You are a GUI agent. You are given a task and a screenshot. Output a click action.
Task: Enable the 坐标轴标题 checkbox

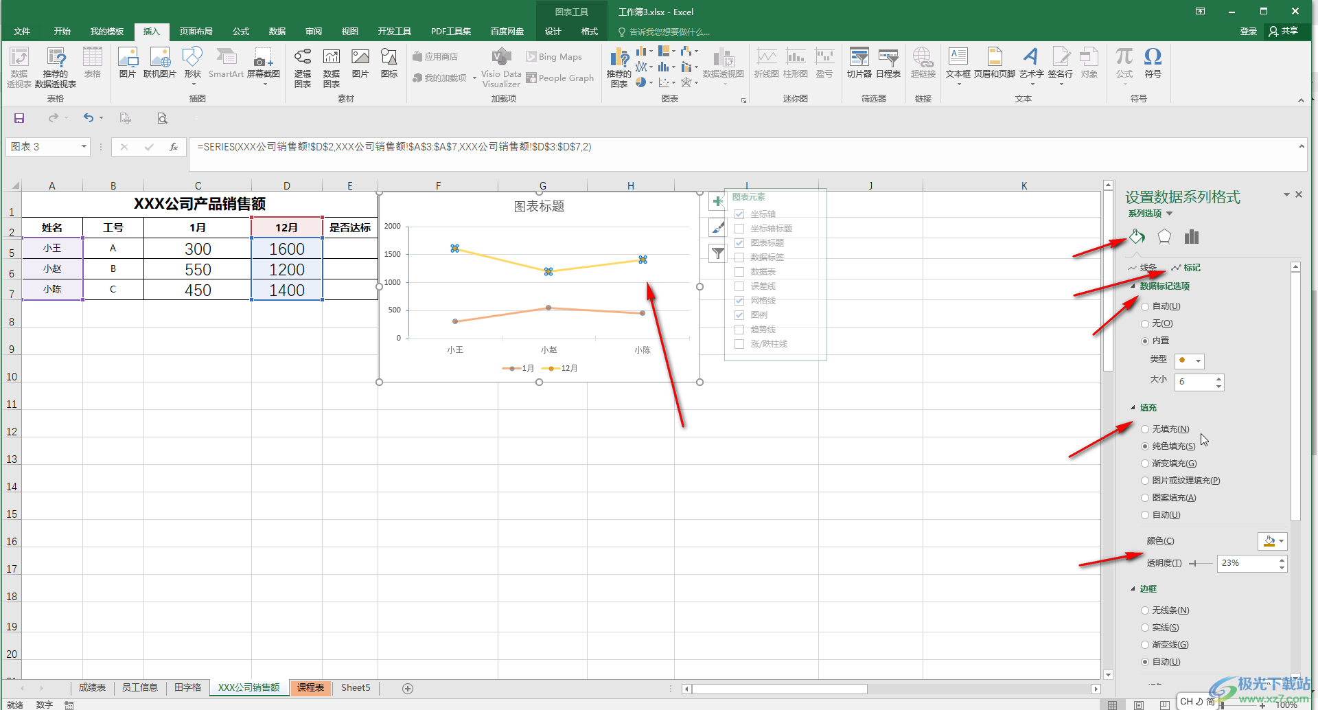pyautogui.click(x=739, y=229)
